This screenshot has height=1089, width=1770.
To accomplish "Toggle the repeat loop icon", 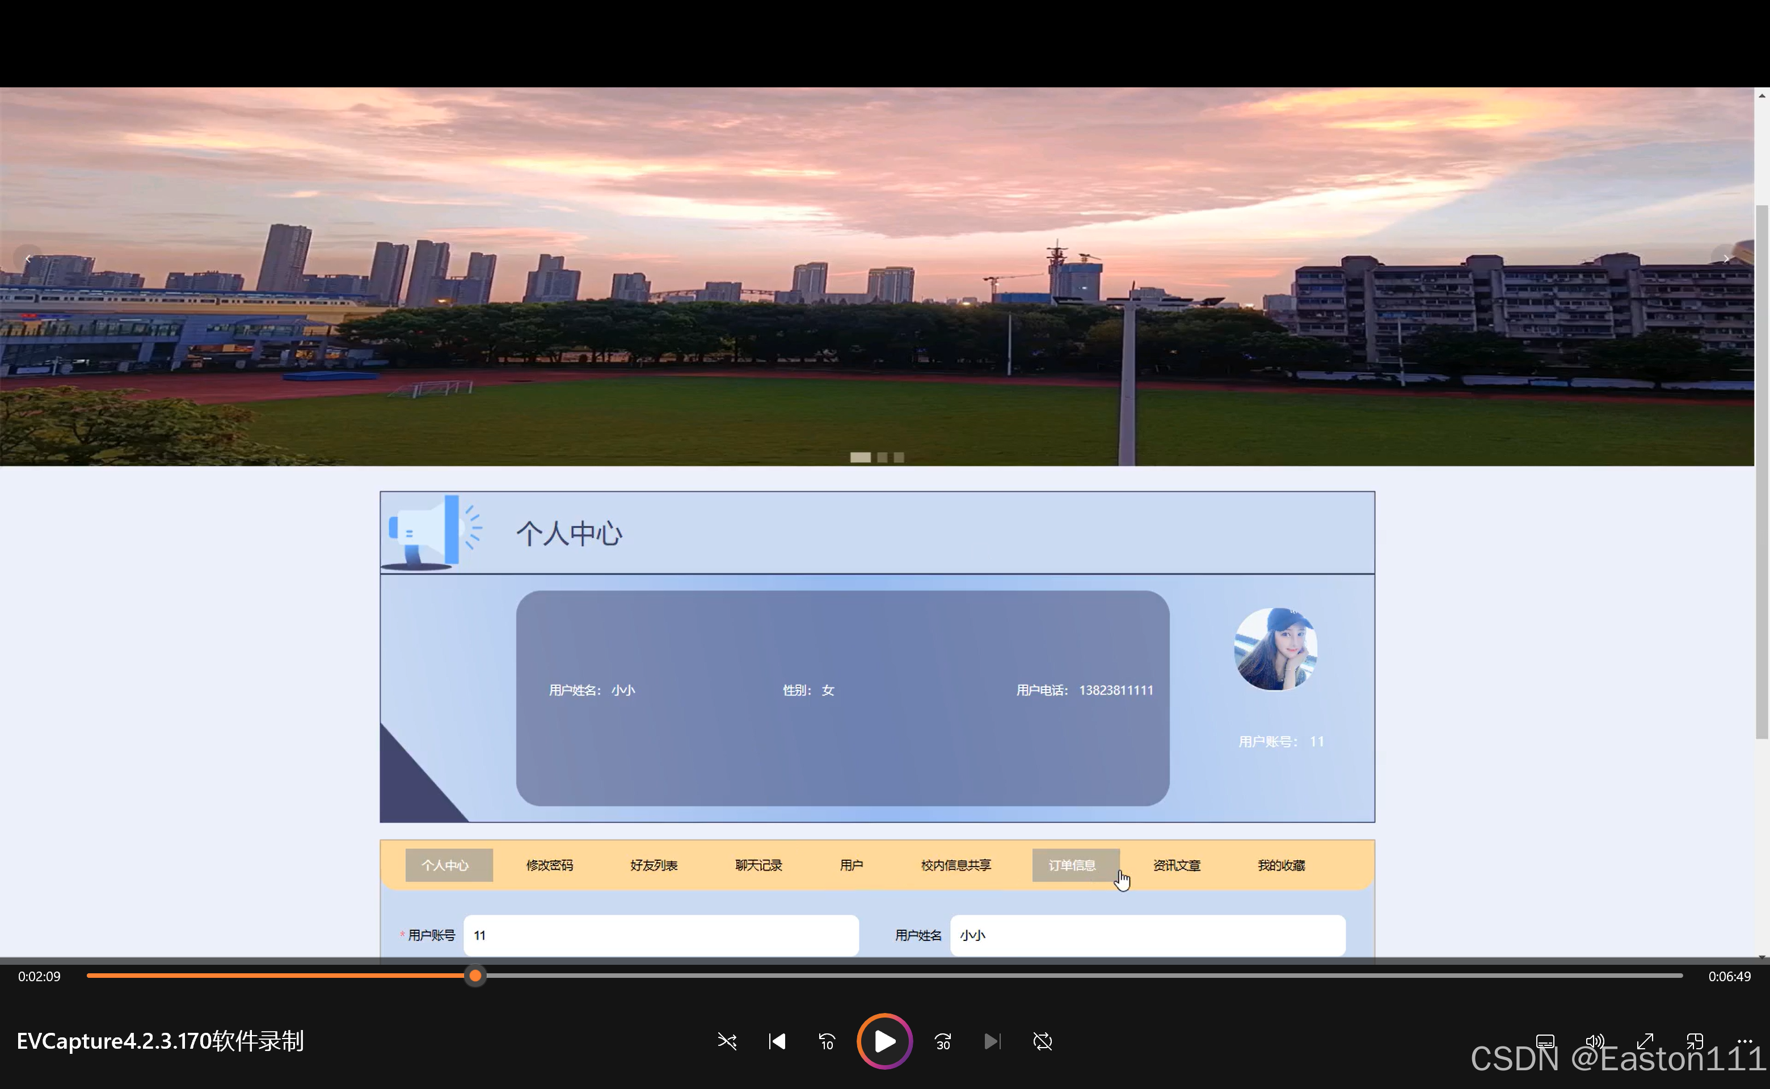I will (x=1042, y=1041).
